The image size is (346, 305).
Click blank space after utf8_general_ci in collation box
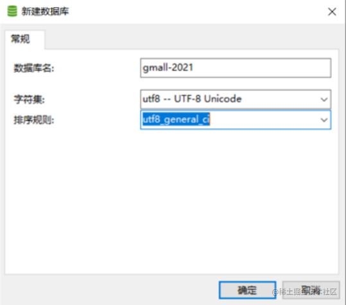click(263, 120)
